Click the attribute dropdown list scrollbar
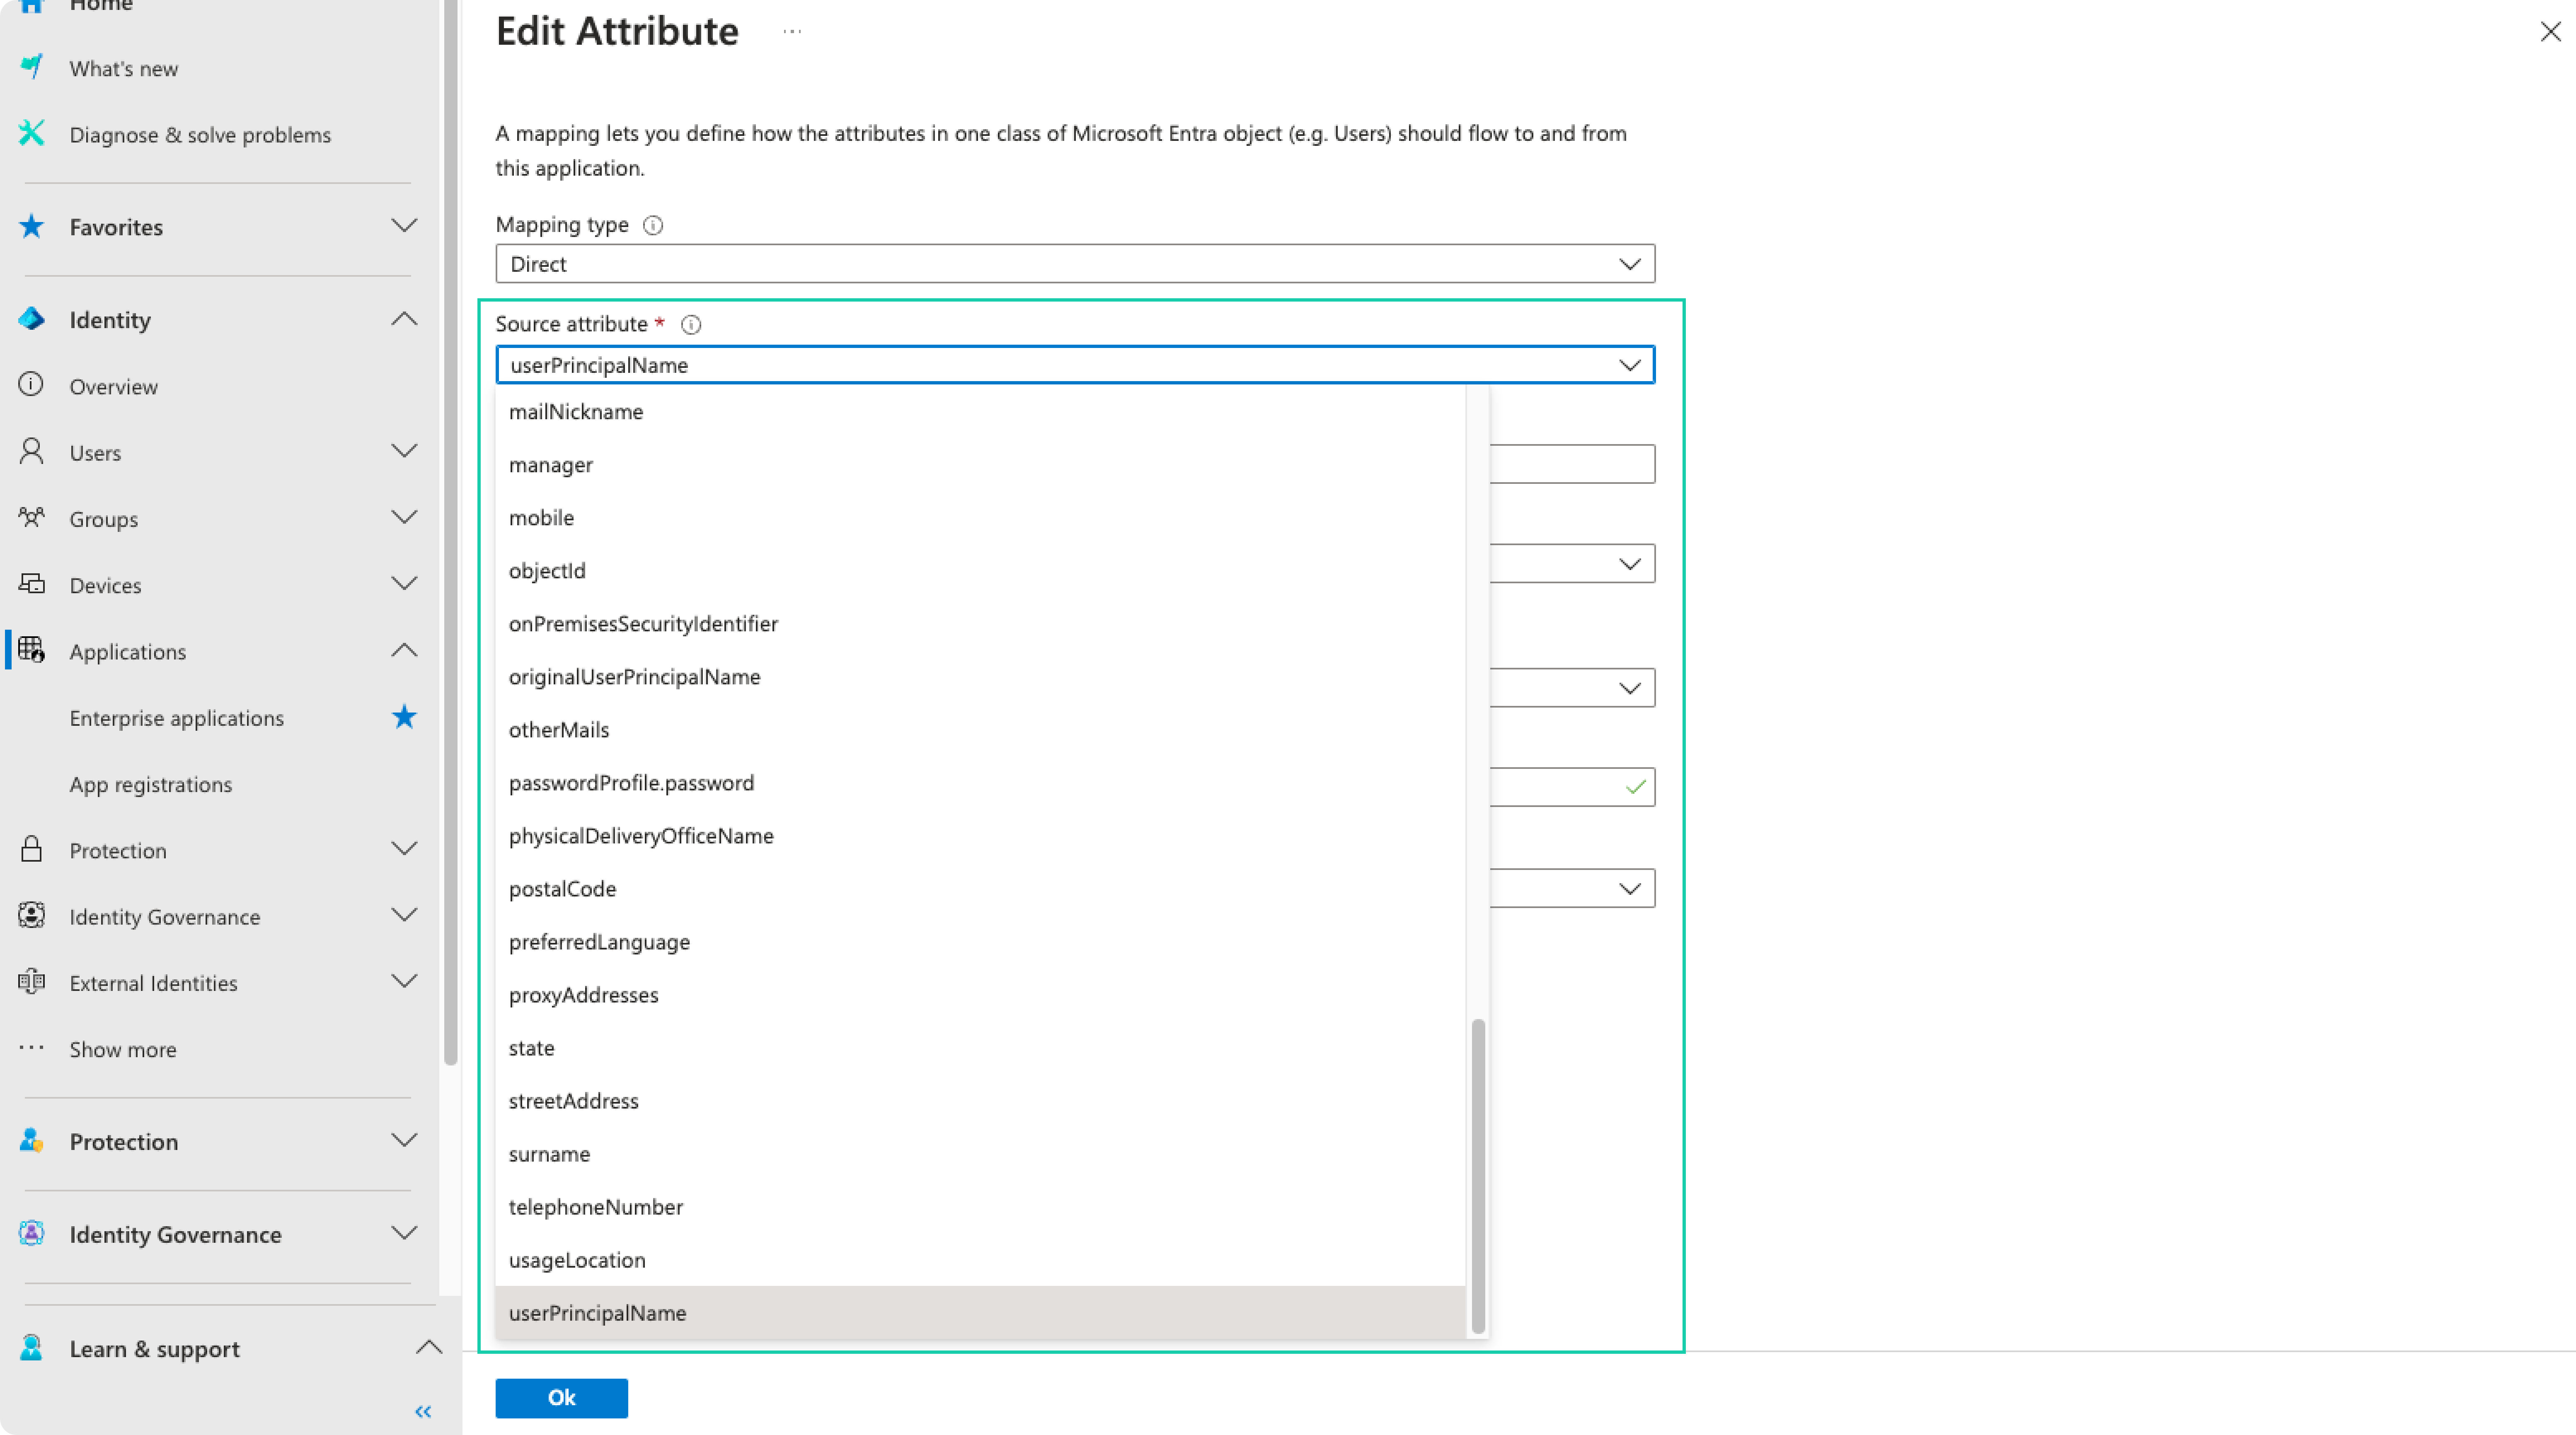This screenshot has height=1435, width=2576. [1478, 1176]
